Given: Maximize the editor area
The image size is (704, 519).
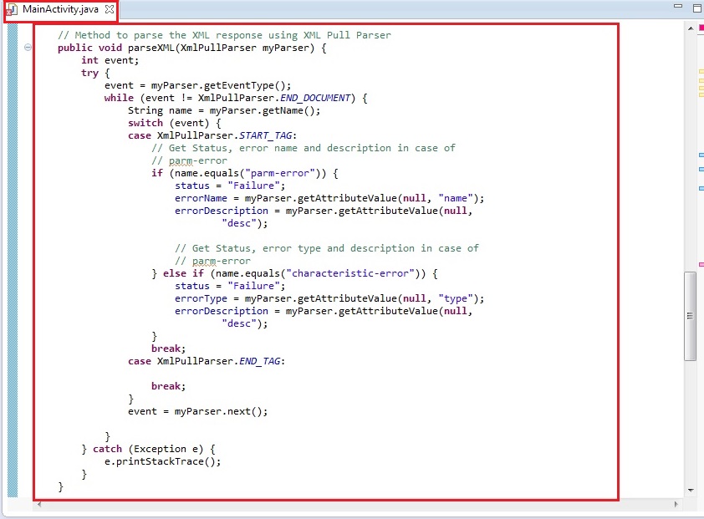Looking at the screenshot, I should pyautogui.click(x=695, y=8).
